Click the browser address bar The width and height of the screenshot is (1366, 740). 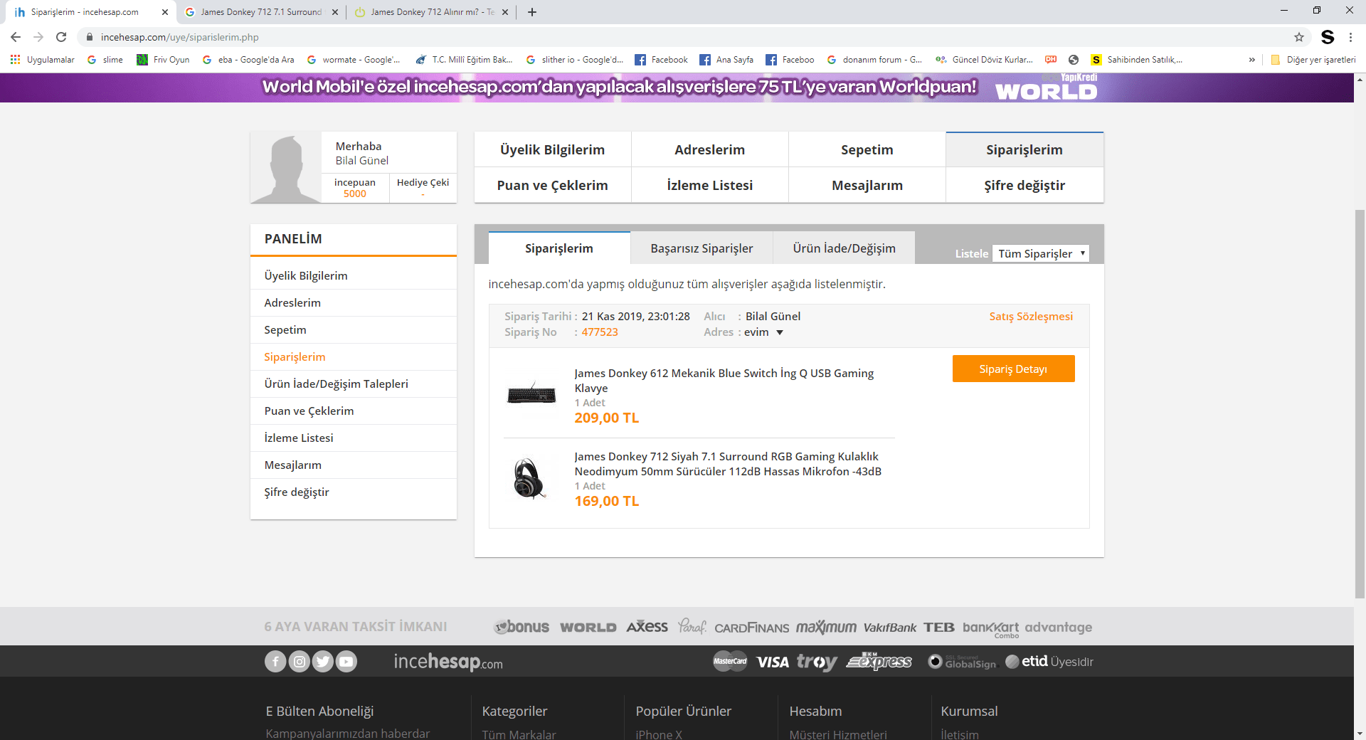coord(683,37)
